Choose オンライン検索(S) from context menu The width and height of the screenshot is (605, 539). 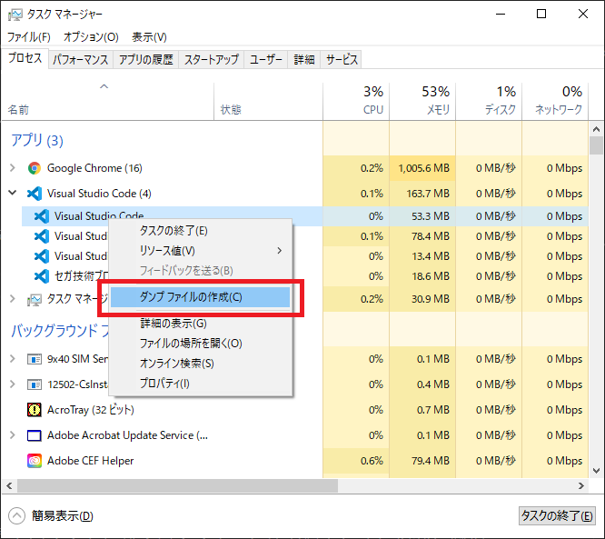(200, 364)
